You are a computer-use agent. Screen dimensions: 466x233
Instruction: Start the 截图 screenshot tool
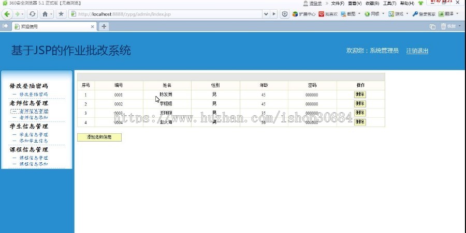point(348,14)
